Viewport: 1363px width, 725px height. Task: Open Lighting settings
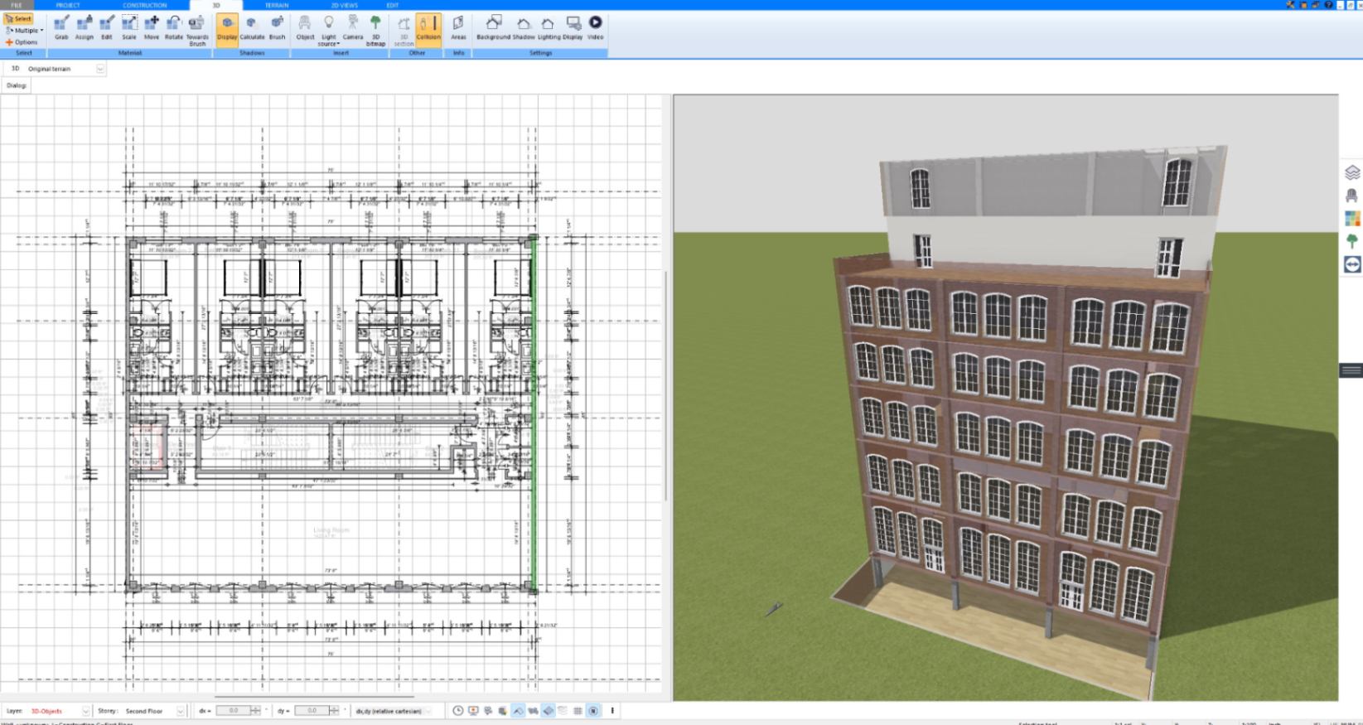[549, 27]
